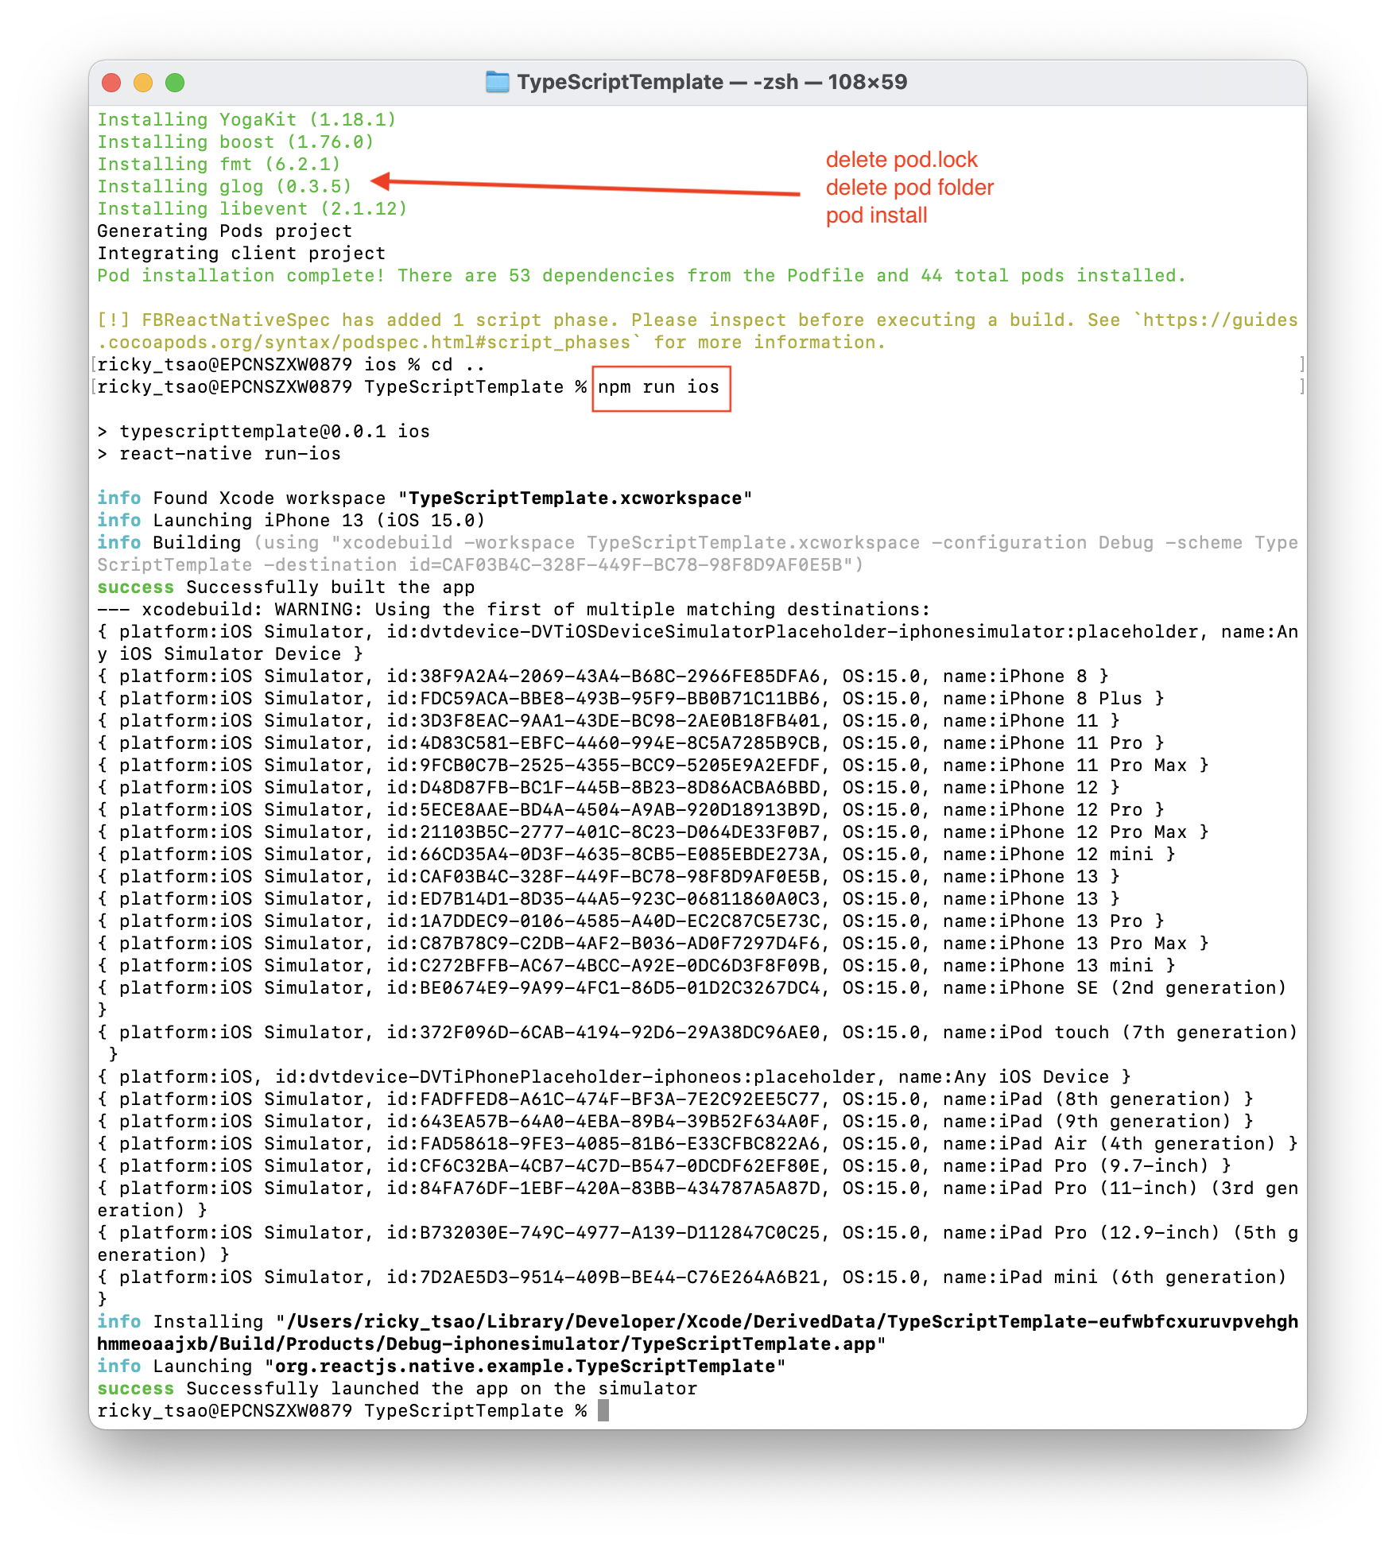Click the line 'Installing boost (1.76.0)'
The width and height of the screenshot is (1396, 1547).
click(x=235, y=142)
